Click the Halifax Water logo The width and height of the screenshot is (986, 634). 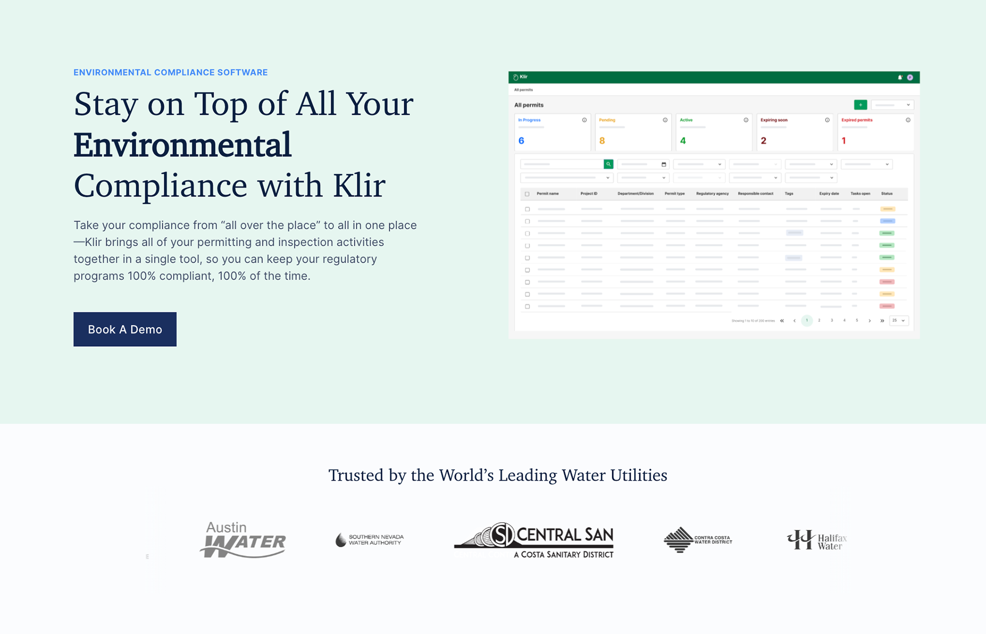817,540
